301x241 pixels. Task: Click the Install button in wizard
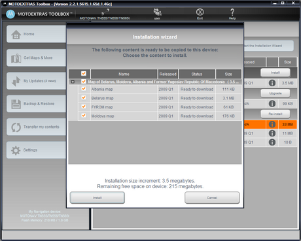pos(97,198)
